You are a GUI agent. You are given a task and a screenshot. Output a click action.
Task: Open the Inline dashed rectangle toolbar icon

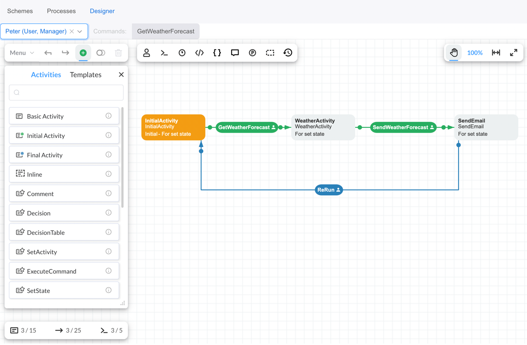pyautogui.click(x=270, y=53)
